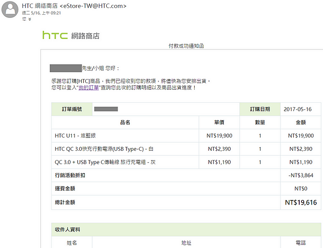323x248 pixels.
Task: Click the 總計金額 row label
Action: click(x=65, y=202)
